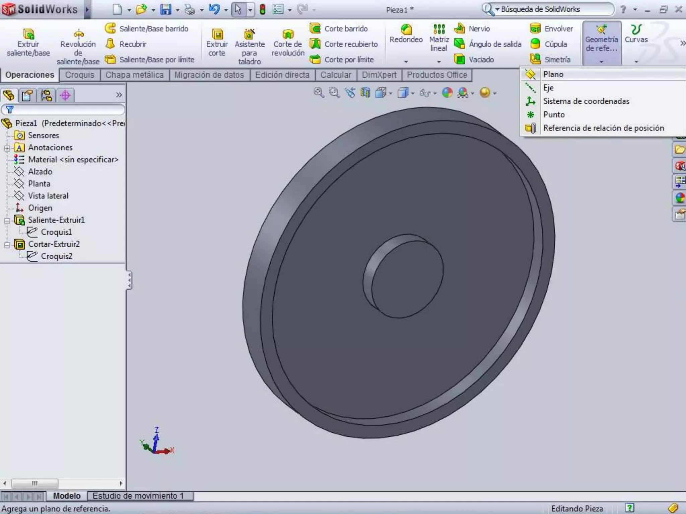Click the Extruir saliente/base tool icon

pos(28,34)
